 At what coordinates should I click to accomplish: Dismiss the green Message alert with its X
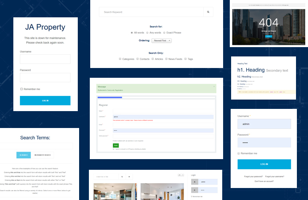click(x=214, y=86)
